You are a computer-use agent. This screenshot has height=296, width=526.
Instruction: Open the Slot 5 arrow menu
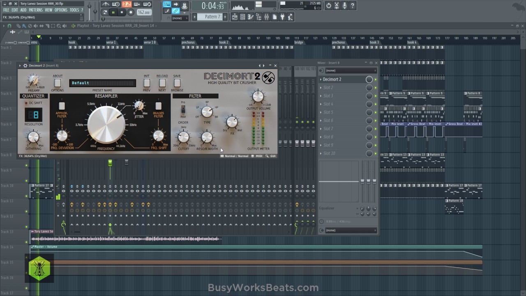[321, 112]
